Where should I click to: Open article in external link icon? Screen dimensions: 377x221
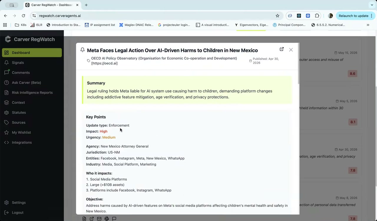282,49
